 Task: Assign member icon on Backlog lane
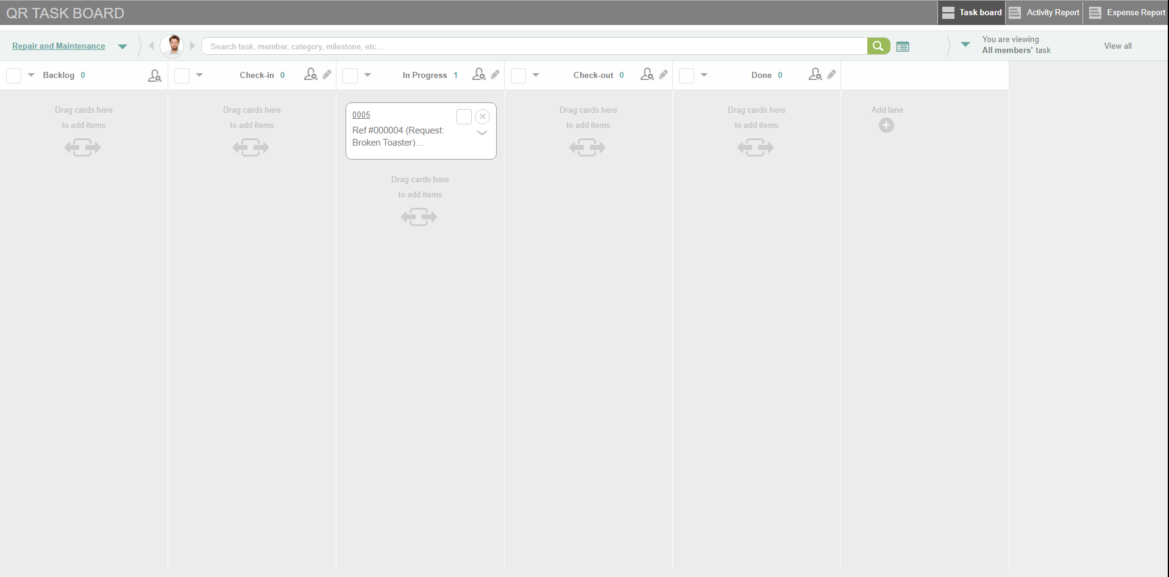[155, 75]
